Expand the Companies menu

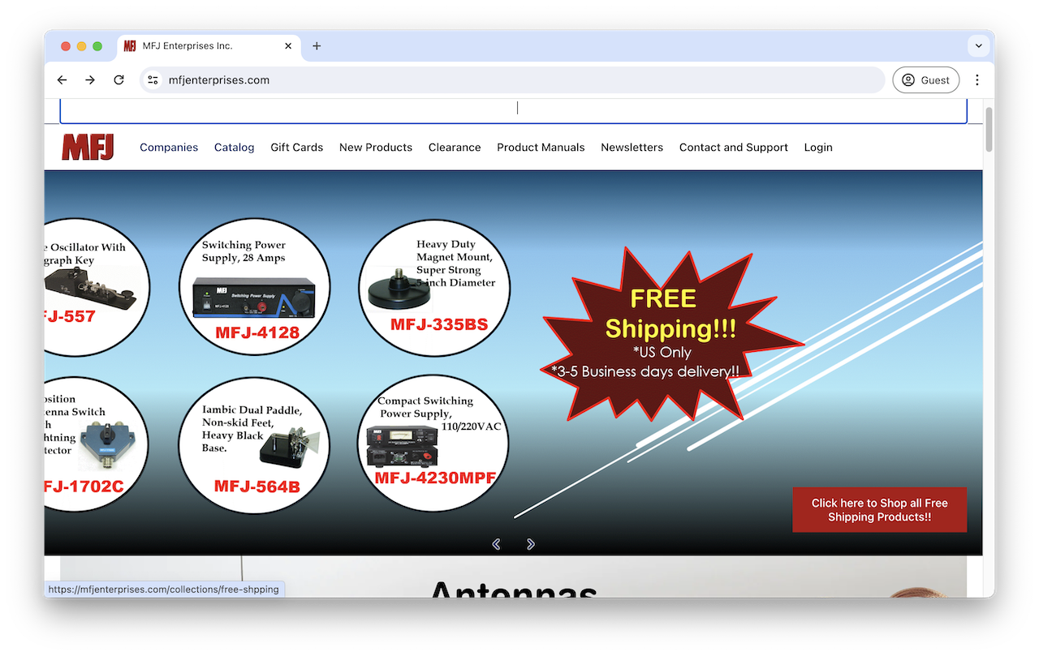pos(169,148)
